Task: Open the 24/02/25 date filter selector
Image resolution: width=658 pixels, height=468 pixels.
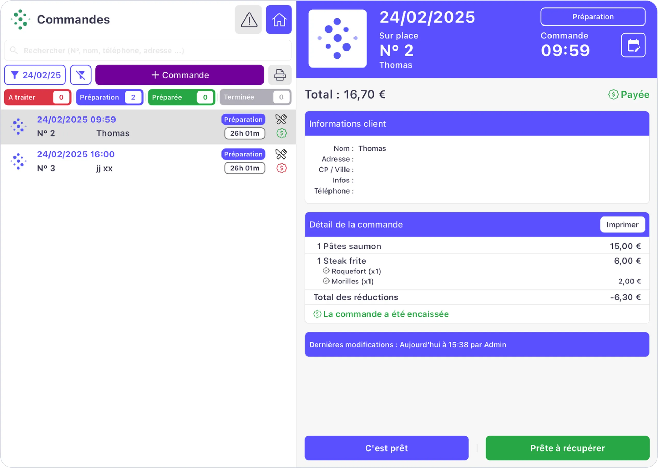Action: click(35, 75)
